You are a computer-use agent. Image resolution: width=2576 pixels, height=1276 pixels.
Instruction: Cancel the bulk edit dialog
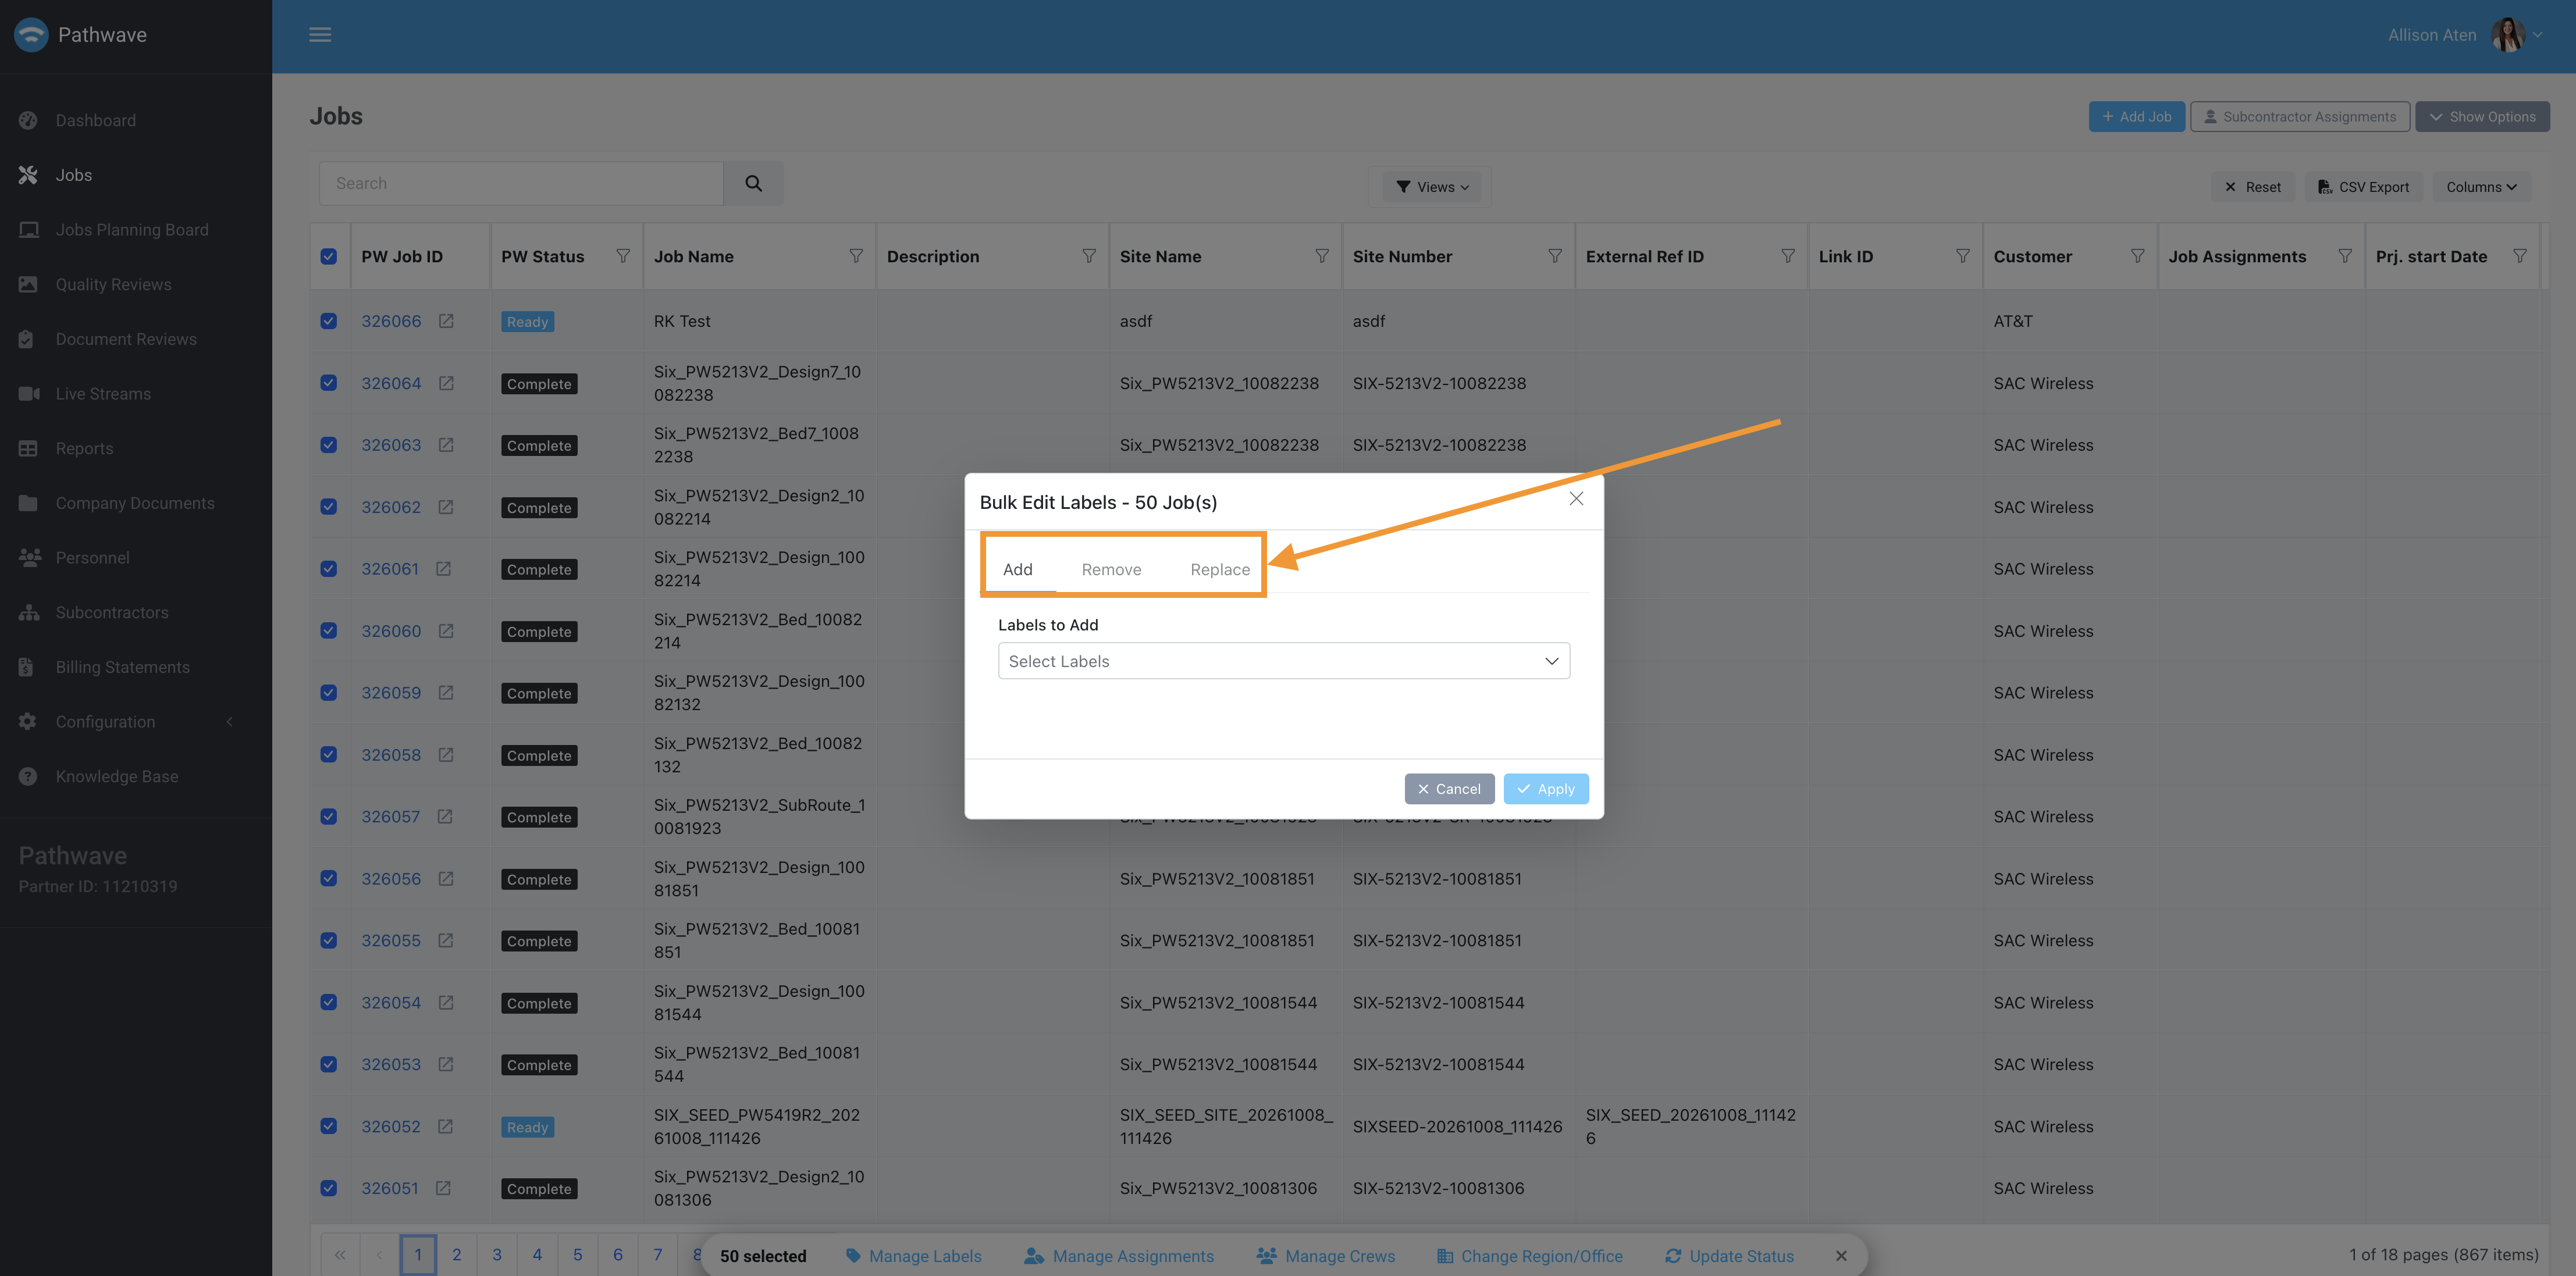[x=1449, y=789]
